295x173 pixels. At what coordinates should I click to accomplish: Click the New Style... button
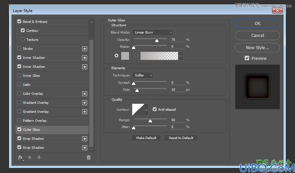(x=258, y=48)
